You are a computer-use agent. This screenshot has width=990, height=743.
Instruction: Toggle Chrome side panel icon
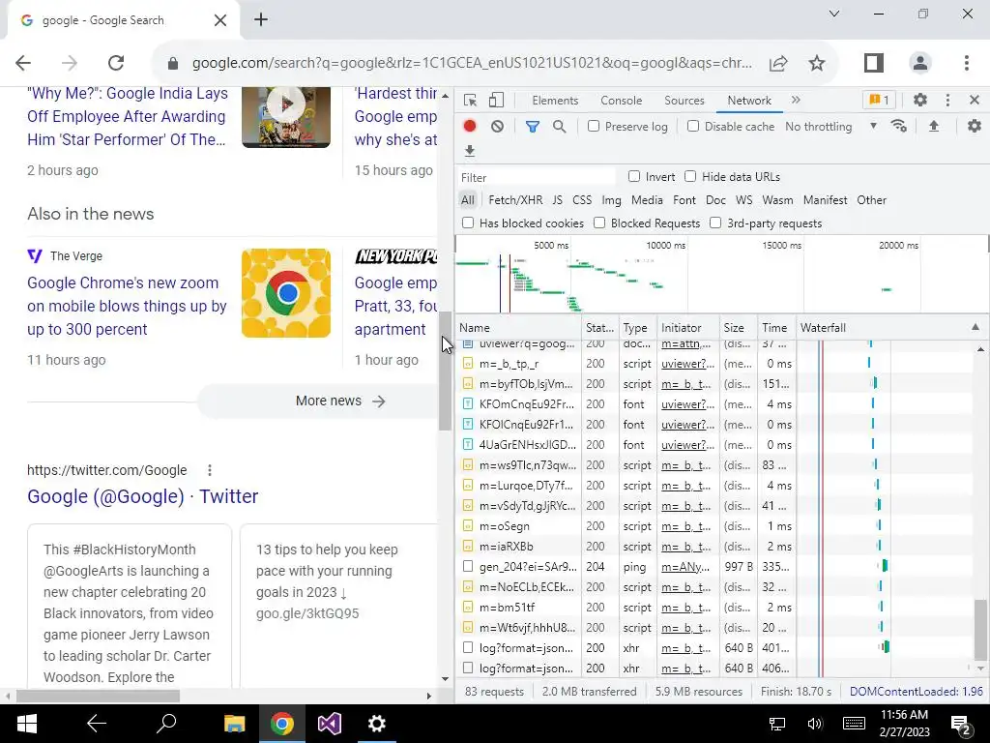(x=874, y=63)
